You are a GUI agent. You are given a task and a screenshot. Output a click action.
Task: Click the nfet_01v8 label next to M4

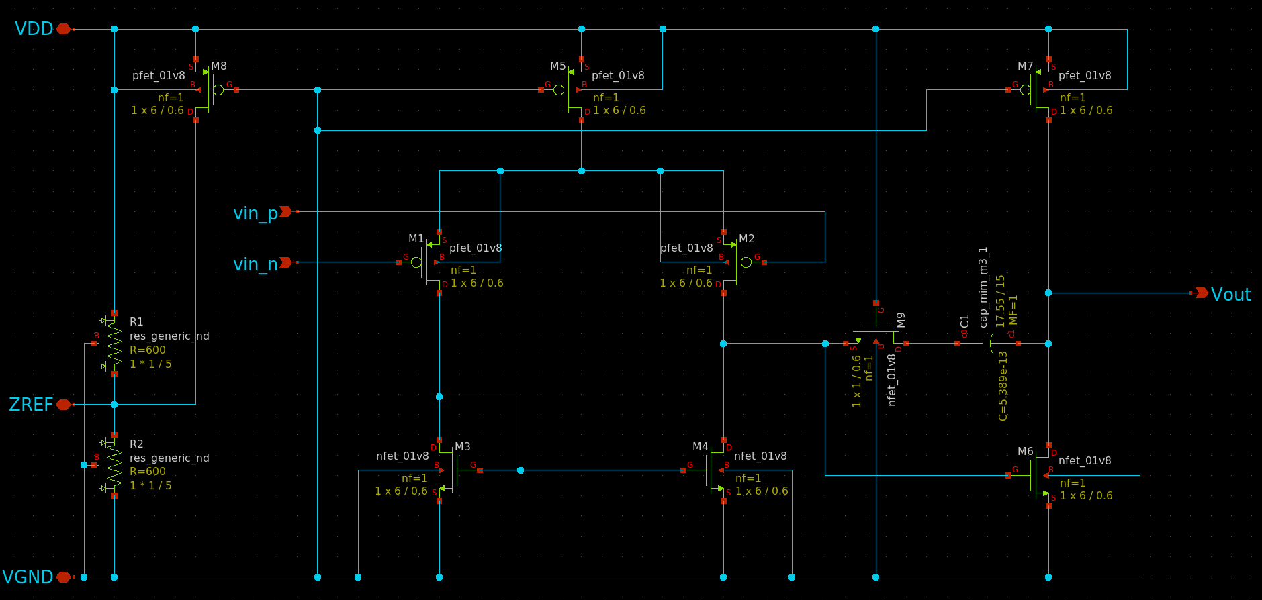pyautogui.click(x=760, y=456)
